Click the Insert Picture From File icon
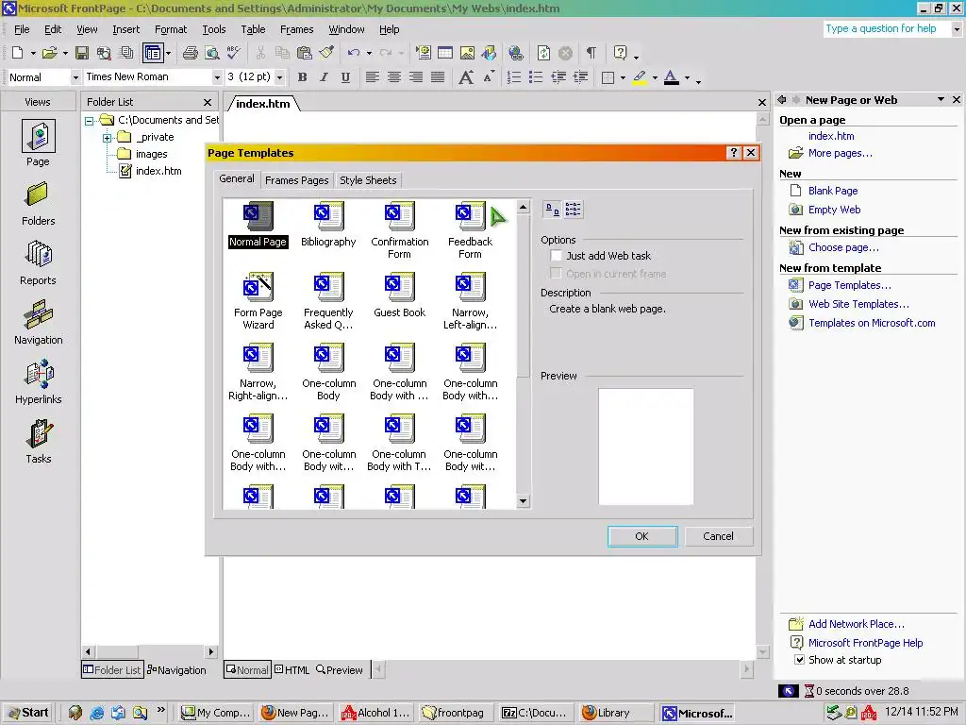The height and width of the screenshot is (725, 966). (468, 53)
